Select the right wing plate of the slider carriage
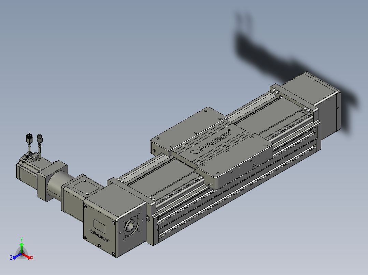Screen dimensions: 368x275 tap(235, 161)
